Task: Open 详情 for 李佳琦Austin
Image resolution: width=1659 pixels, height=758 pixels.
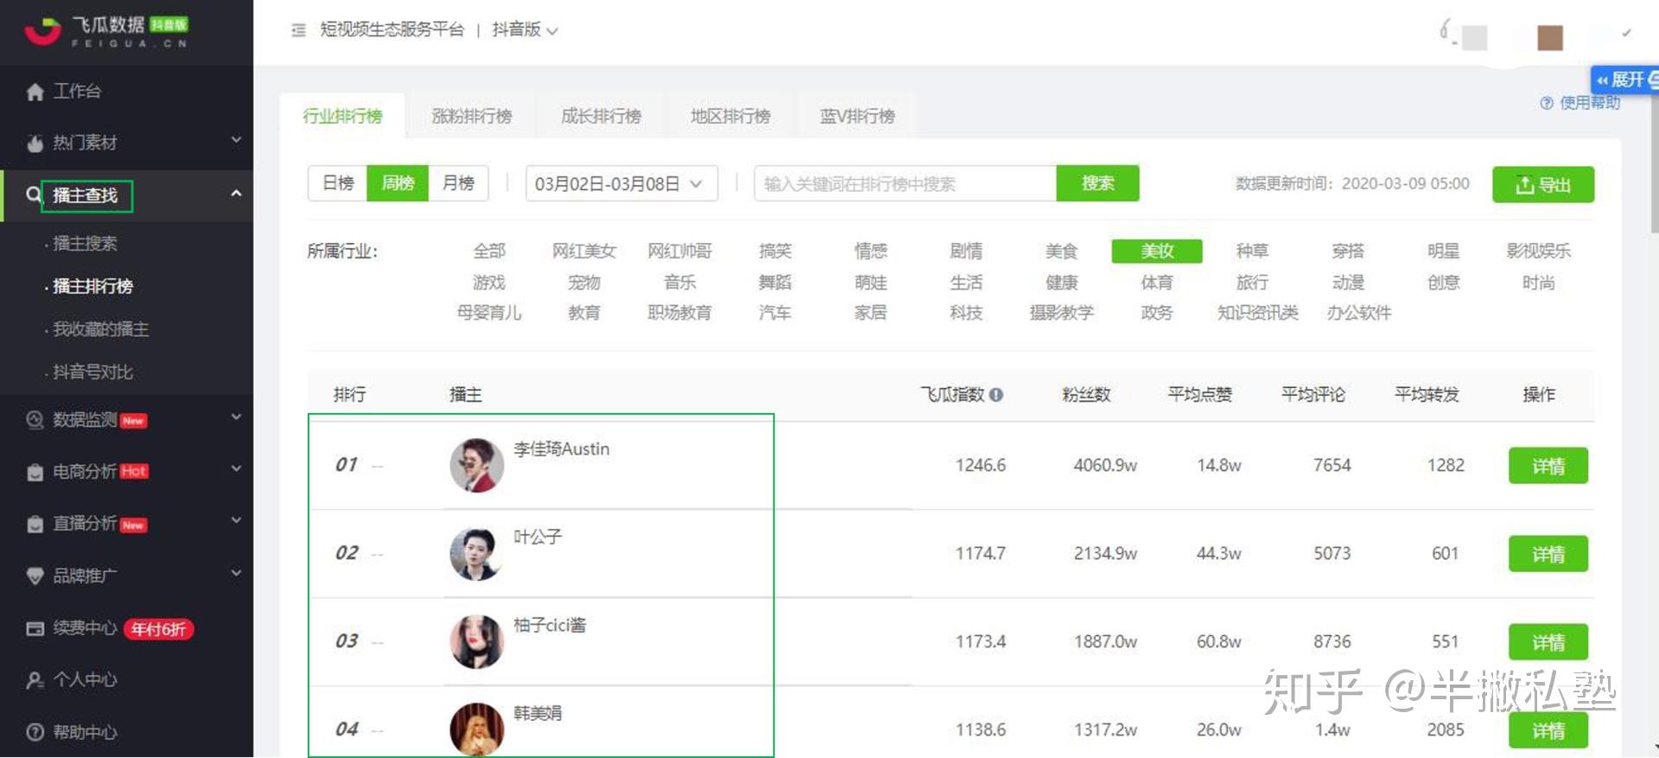Action: click(x=1548, y=466)
